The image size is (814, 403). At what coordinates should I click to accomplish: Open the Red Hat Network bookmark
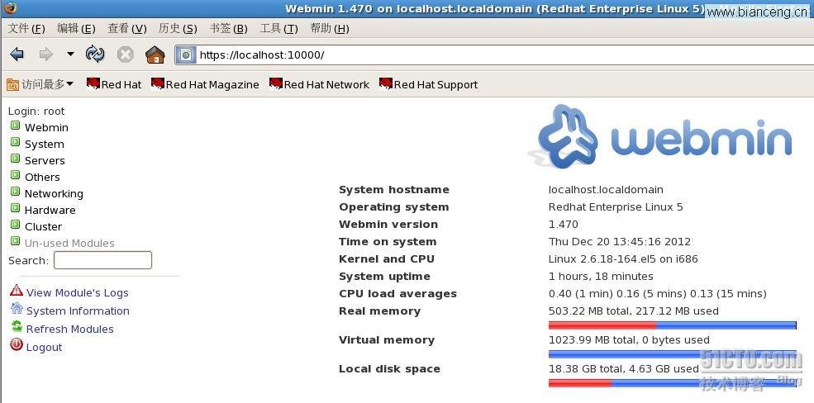tap(319, 84)
